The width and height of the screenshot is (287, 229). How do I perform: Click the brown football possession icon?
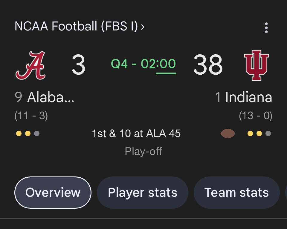click(228, 133)
